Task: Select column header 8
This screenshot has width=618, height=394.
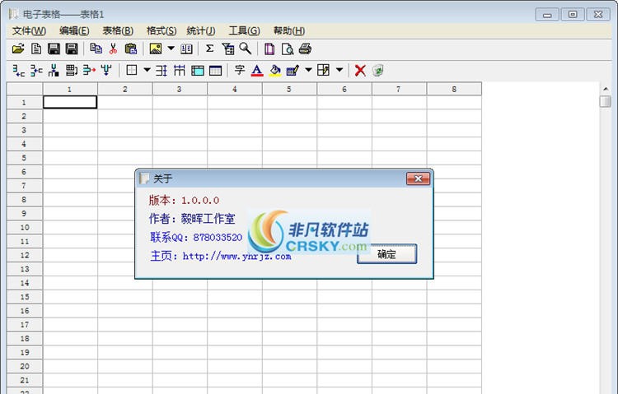Action: 454,89
